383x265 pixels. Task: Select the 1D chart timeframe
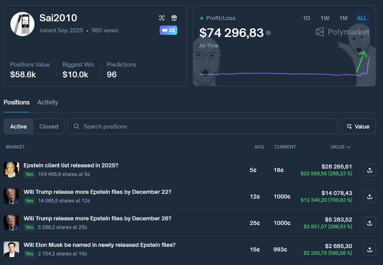pyautogui.click(x=306, y=18)
